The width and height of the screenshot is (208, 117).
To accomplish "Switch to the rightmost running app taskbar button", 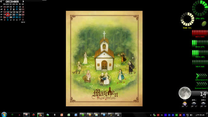I will click(x=118, y=115).
